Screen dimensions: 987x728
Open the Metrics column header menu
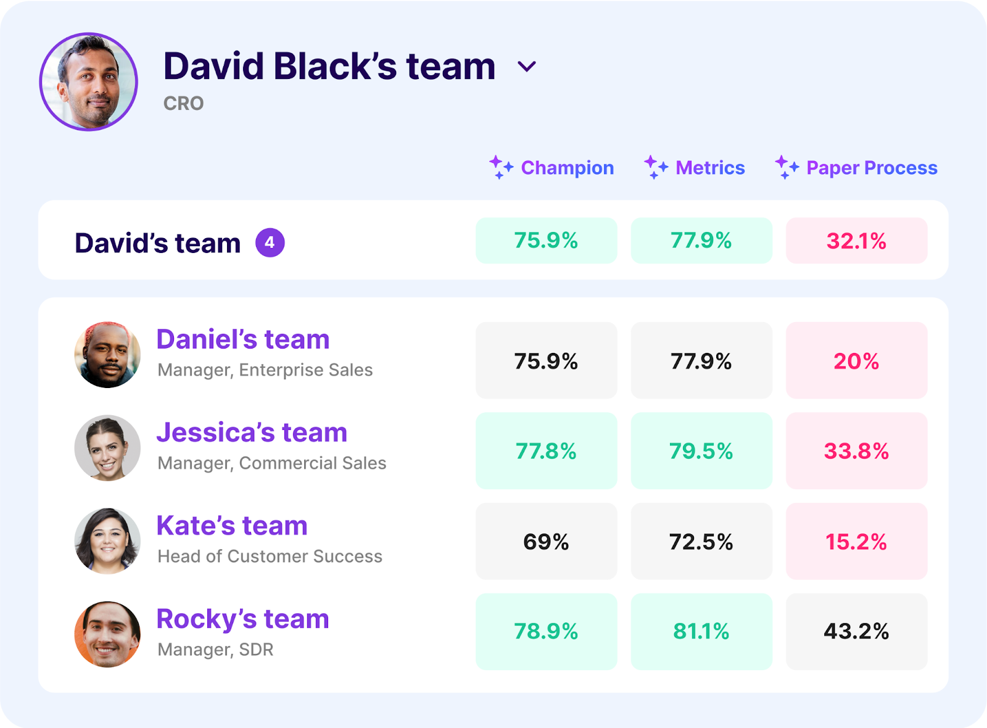tap(710, 167)
